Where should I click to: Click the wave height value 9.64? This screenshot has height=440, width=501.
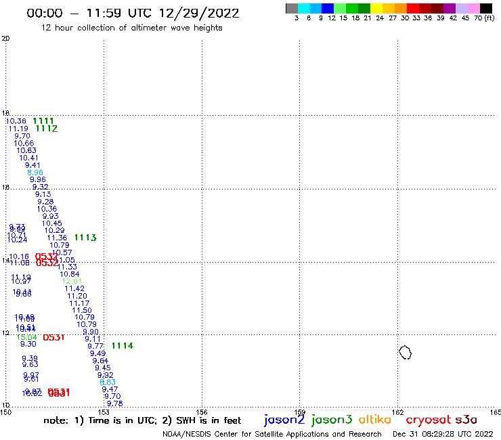[x=100, y=361]
